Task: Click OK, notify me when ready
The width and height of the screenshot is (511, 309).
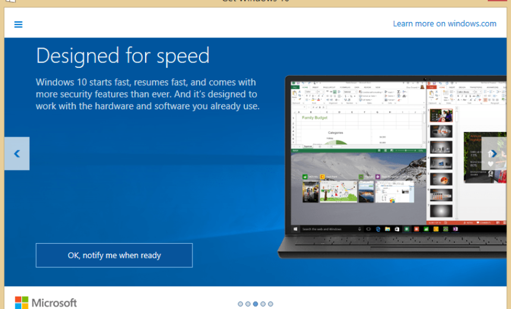Action: click(114, 256)
